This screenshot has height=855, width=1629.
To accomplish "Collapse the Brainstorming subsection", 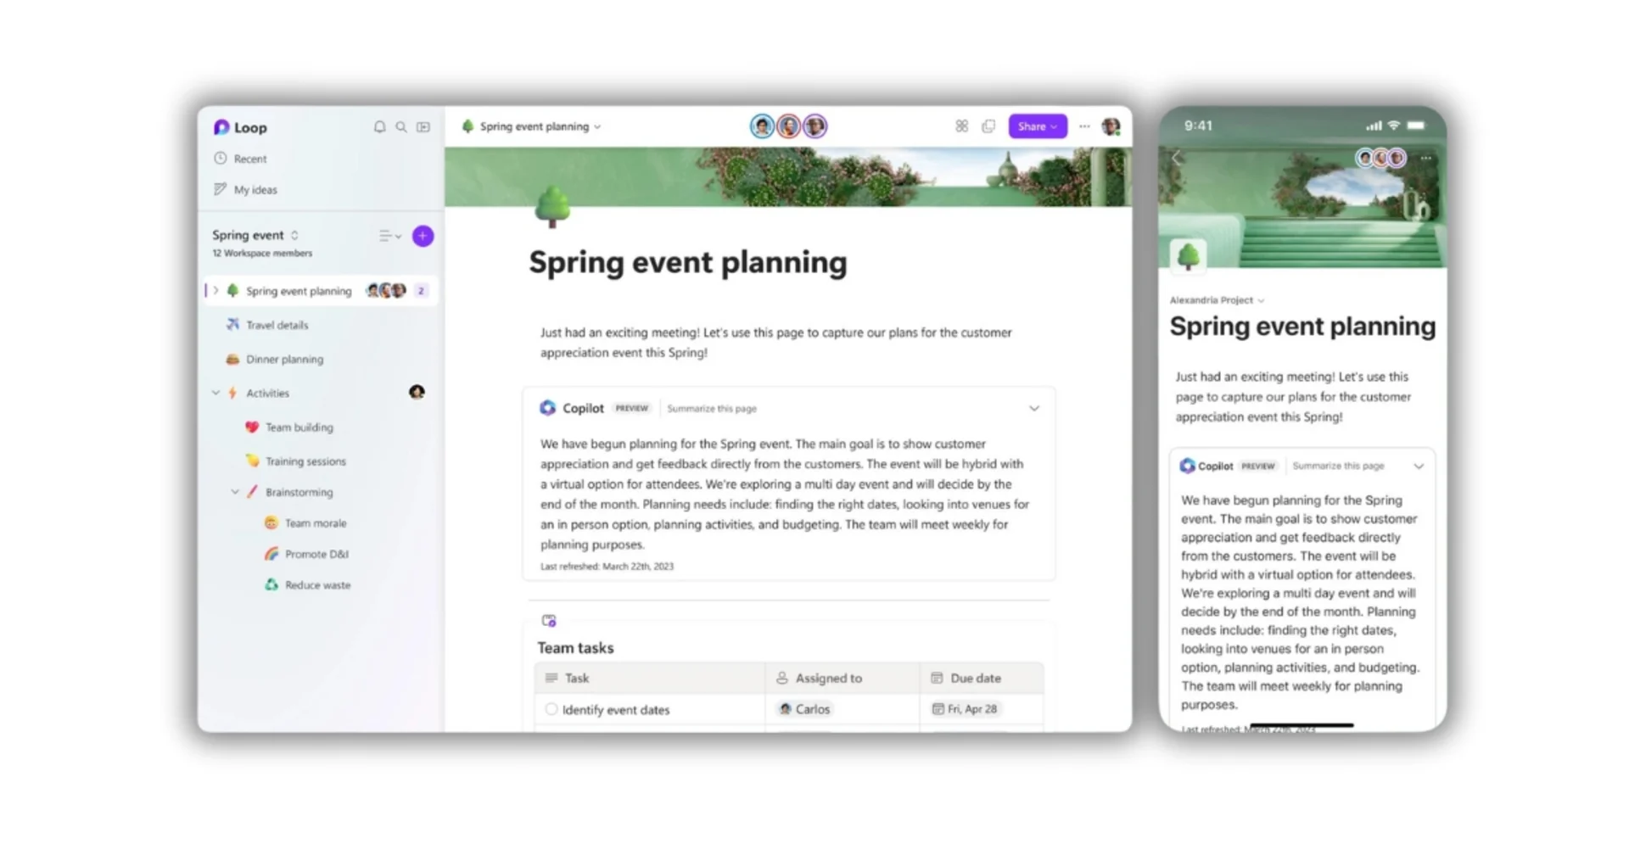I will pos(235,492).
